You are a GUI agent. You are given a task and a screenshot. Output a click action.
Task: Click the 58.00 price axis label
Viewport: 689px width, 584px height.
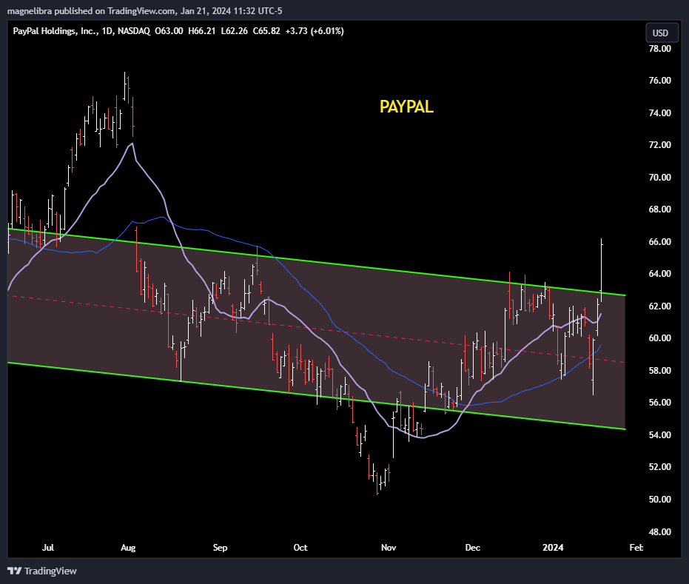click(659, 370)
